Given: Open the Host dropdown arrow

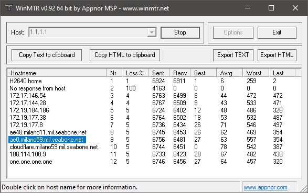Looking at the screenshot, I should (x=152, y=32).
